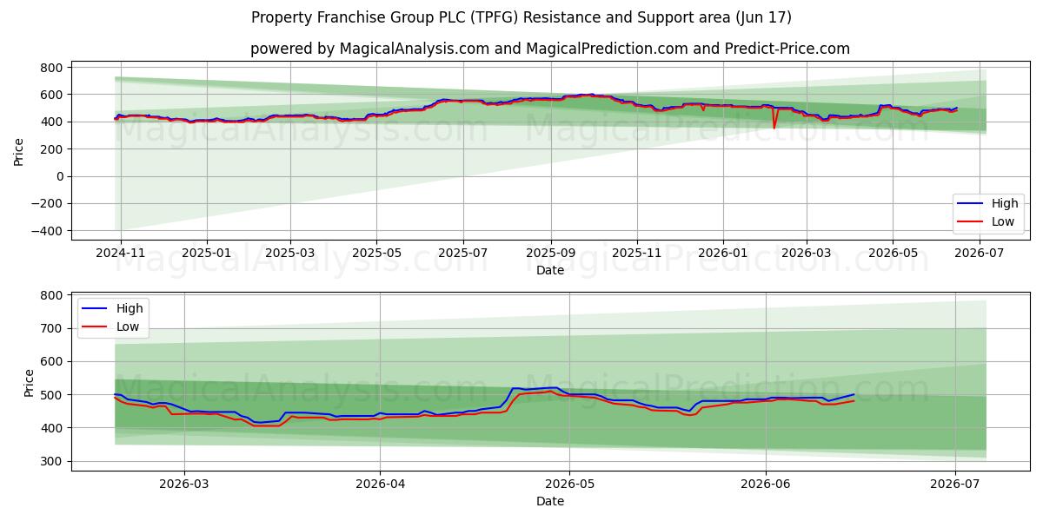Click 'Low' in the upper chart legend
The height and width of the screenshot is (521, 1043).
click(1003, 221)
